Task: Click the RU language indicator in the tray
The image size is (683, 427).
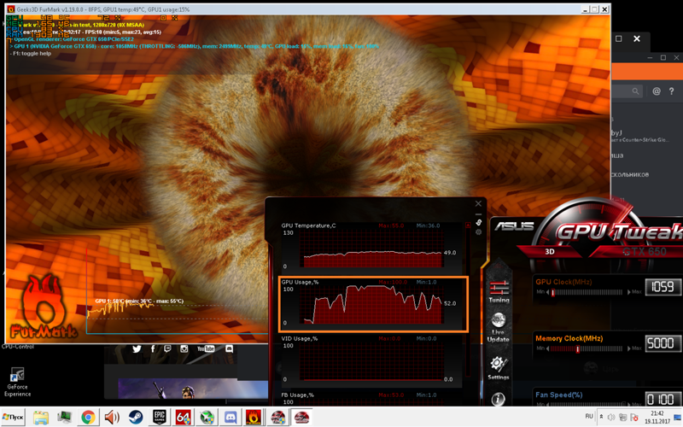Action: pyautogui.click(x=589, y=416)
